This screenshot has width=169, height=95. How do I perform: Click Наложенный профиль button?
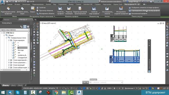coord(138,13)
